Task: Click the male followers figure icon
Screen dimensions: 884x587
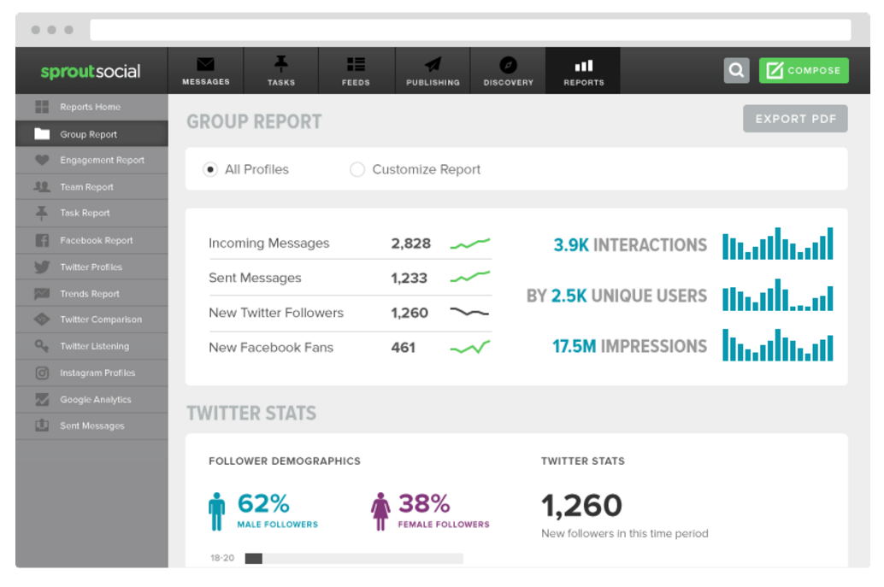Action: (216, 512)
